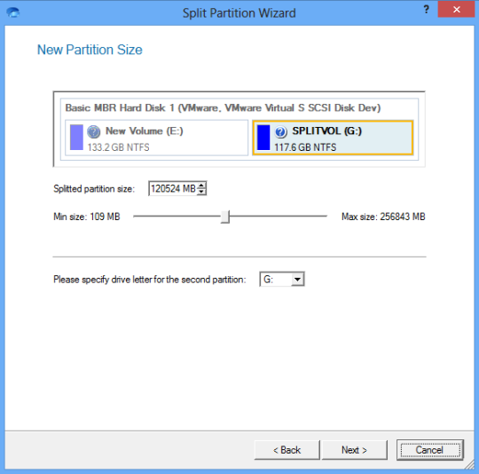Click the resize grip at window corner
The width and height of the screenshot is (479, 474).
tap(469, 464)
